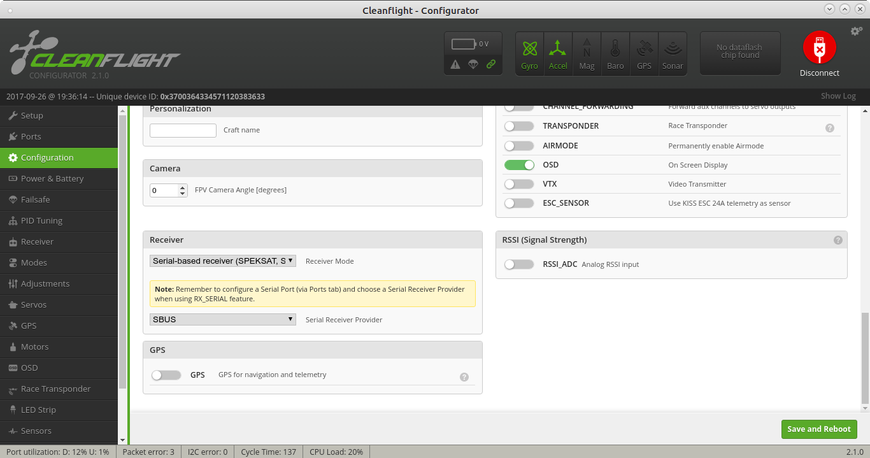Switch to Power & Battery tab
This screenshot has height=458, width=870.
click(x=59, y=178)
